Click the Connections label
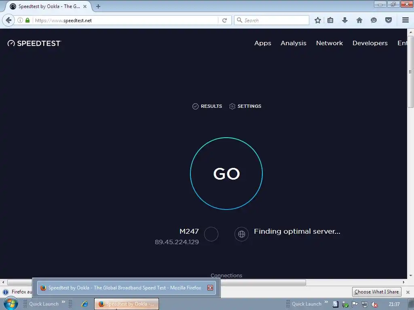Screen dimensions: 414x310 (226, 275)
